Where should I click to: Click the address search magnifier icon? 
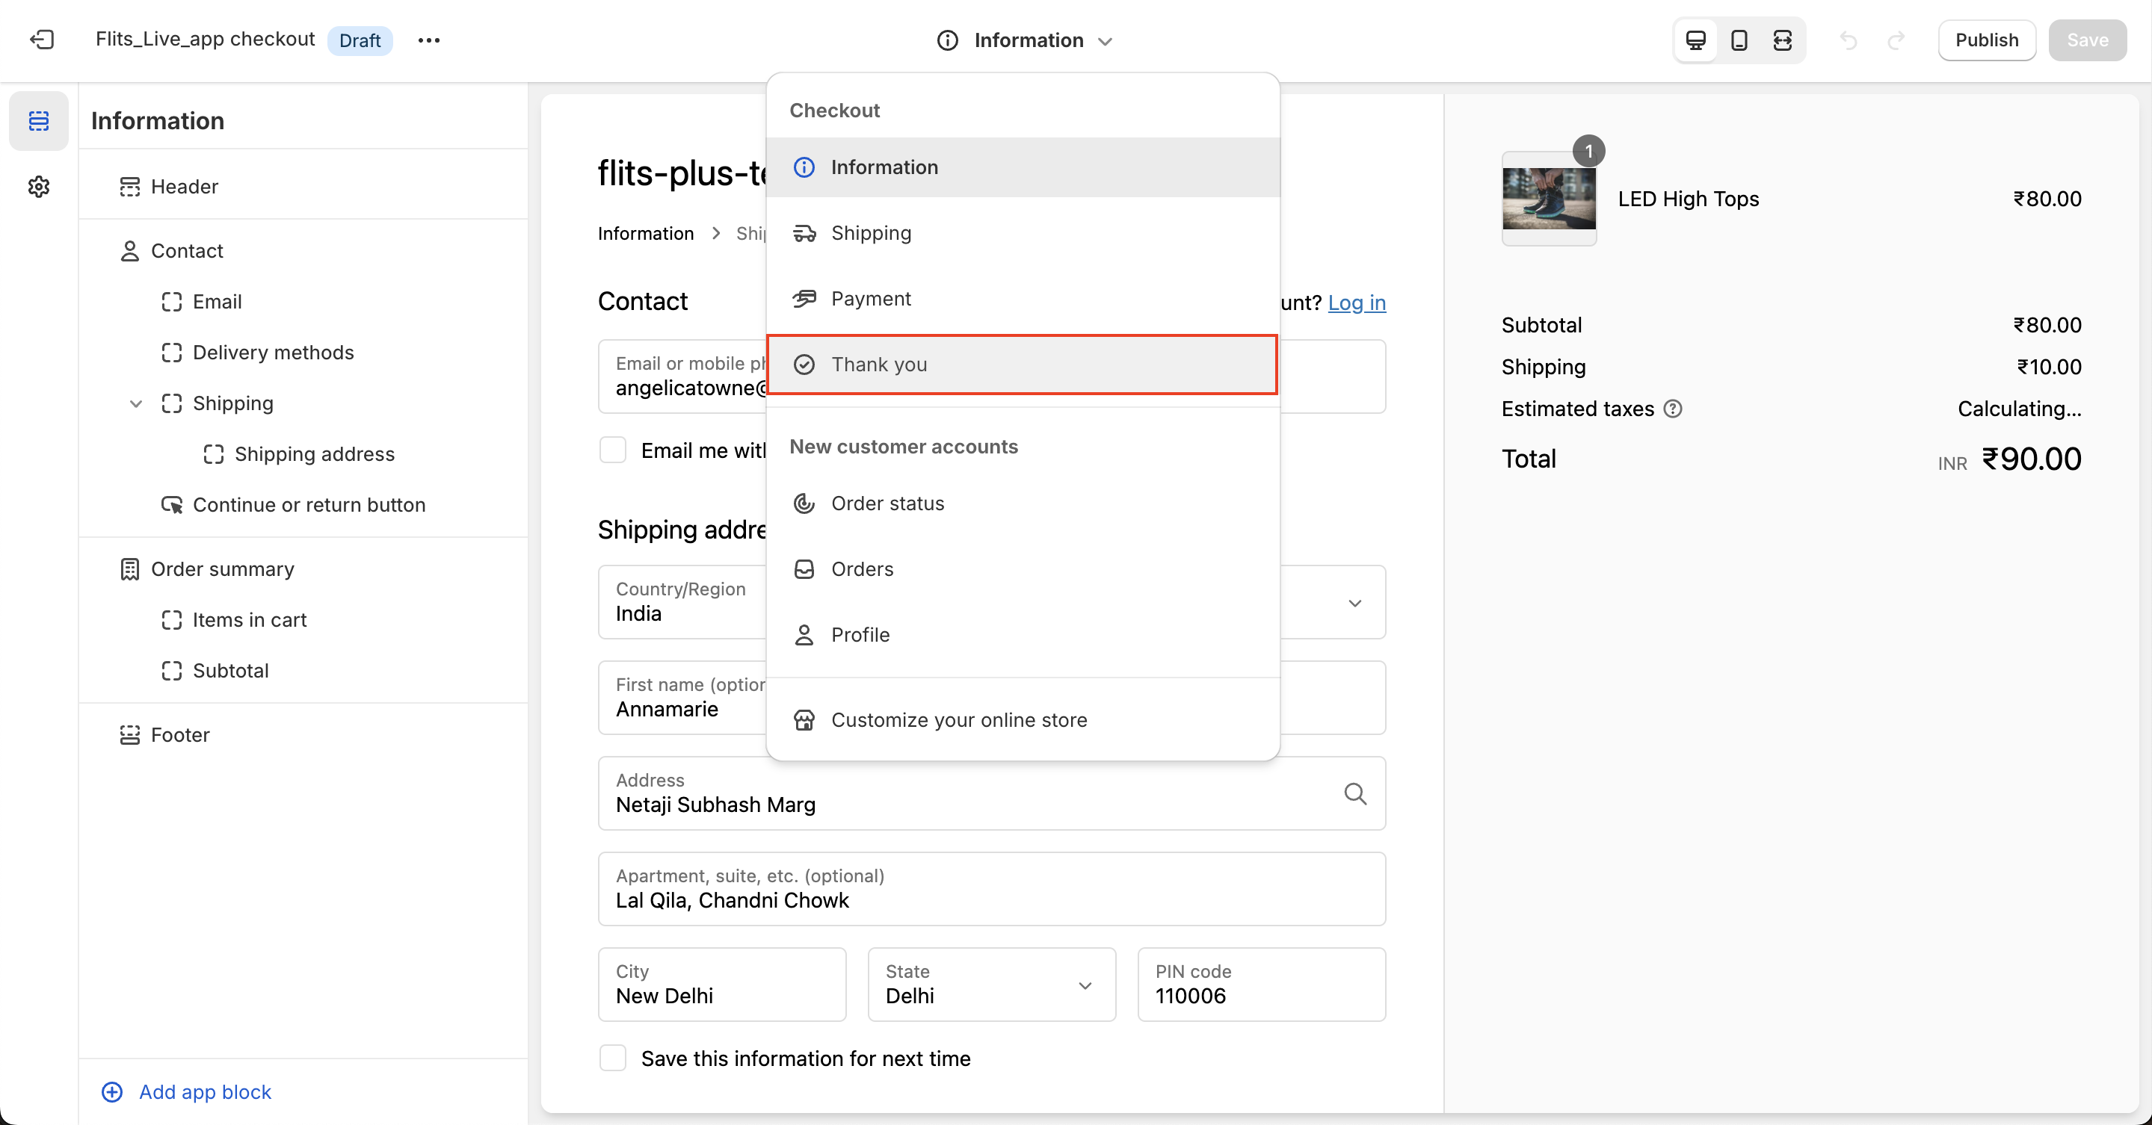click(x=1354, y=793)
